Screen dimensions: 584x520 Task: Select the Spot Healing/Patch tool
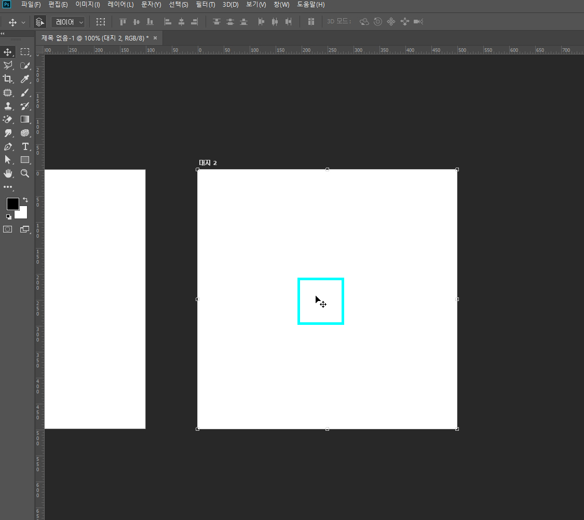[x=8, y=93]
